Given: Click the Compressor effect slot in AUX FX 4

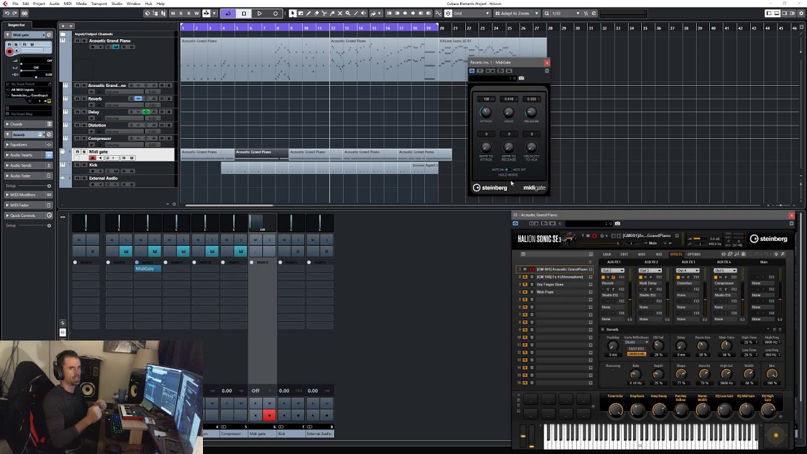Looking at the screenshot, I should [724, 283].
